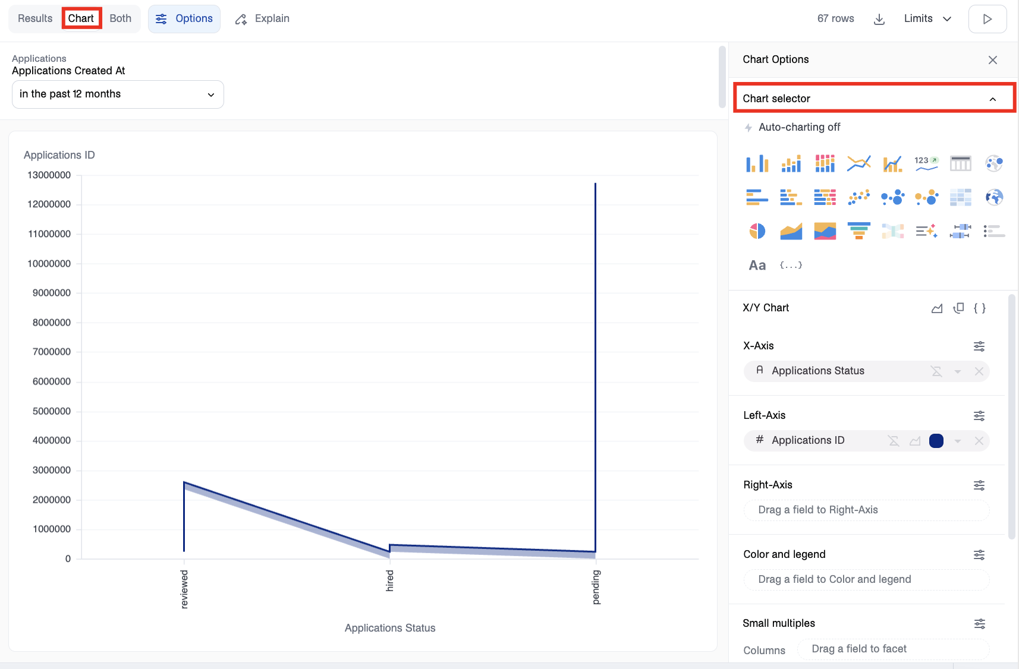This screenshot has height=669, width=1019.
Task: Toggle the Options panel button
Action: [184, 19]
